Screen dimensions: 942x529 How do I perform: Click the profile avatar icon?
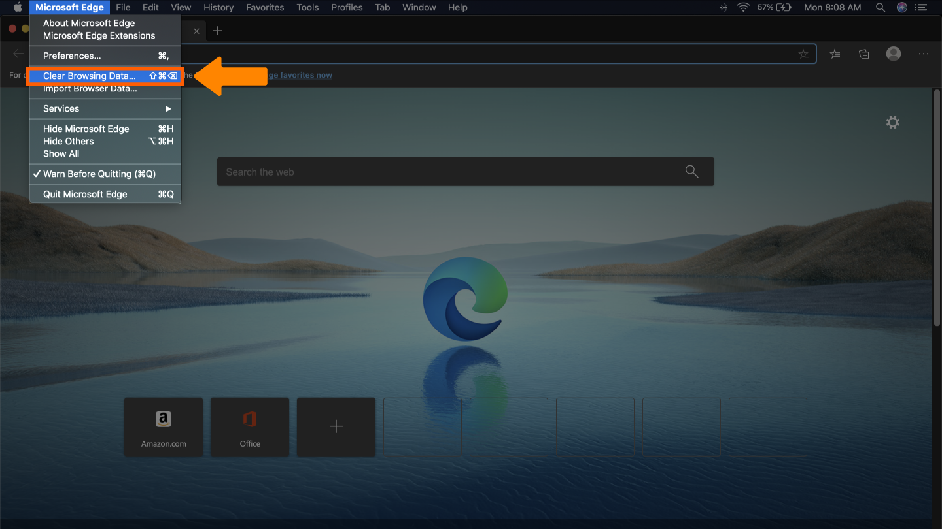pyautogui.click(x=894, y=54)
